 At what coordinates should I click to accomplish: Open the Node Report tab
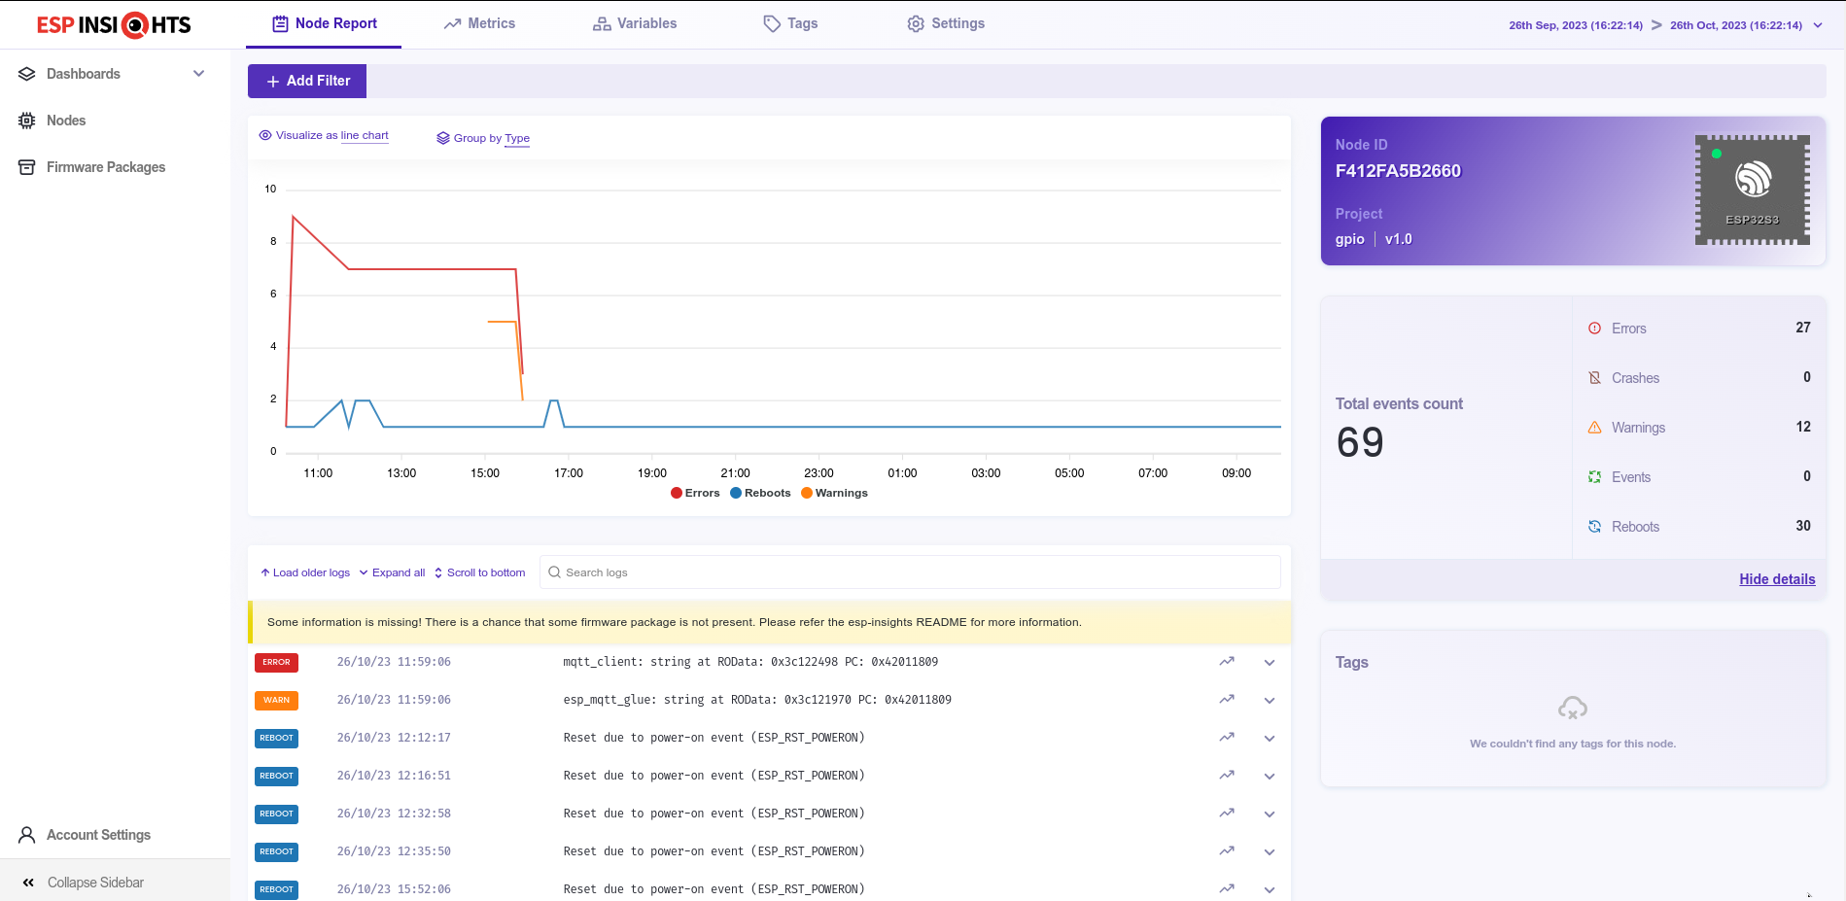324,23
